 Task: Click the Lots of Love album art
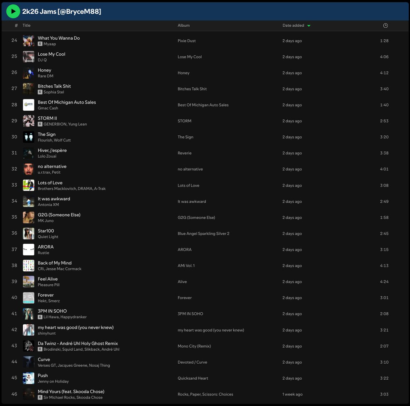(x=28, y=185)
